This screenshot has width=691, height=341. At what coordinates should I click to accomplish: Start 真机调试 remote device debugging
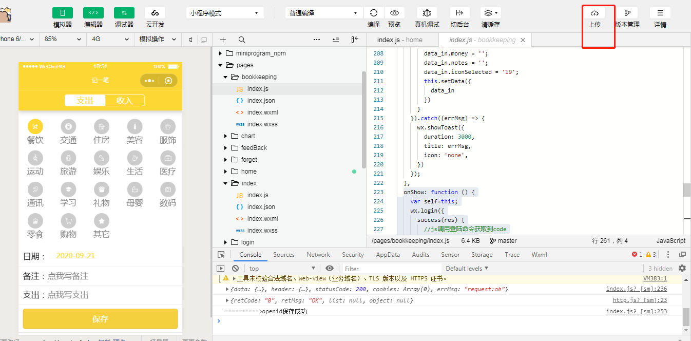427,13
